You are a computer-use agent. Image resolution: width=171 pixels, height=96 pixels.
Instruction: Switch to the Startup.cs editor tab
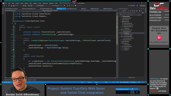pyautogui.click(x=84, y=9)
